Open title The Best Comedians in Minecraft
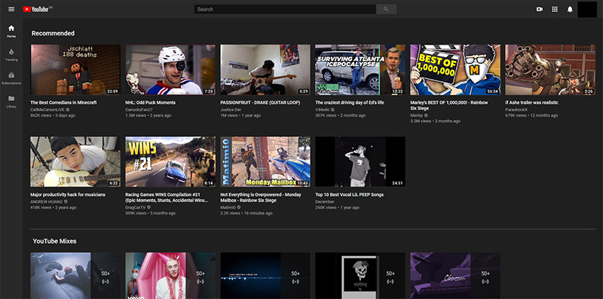The image size is (603, 299). click(63, 102)
